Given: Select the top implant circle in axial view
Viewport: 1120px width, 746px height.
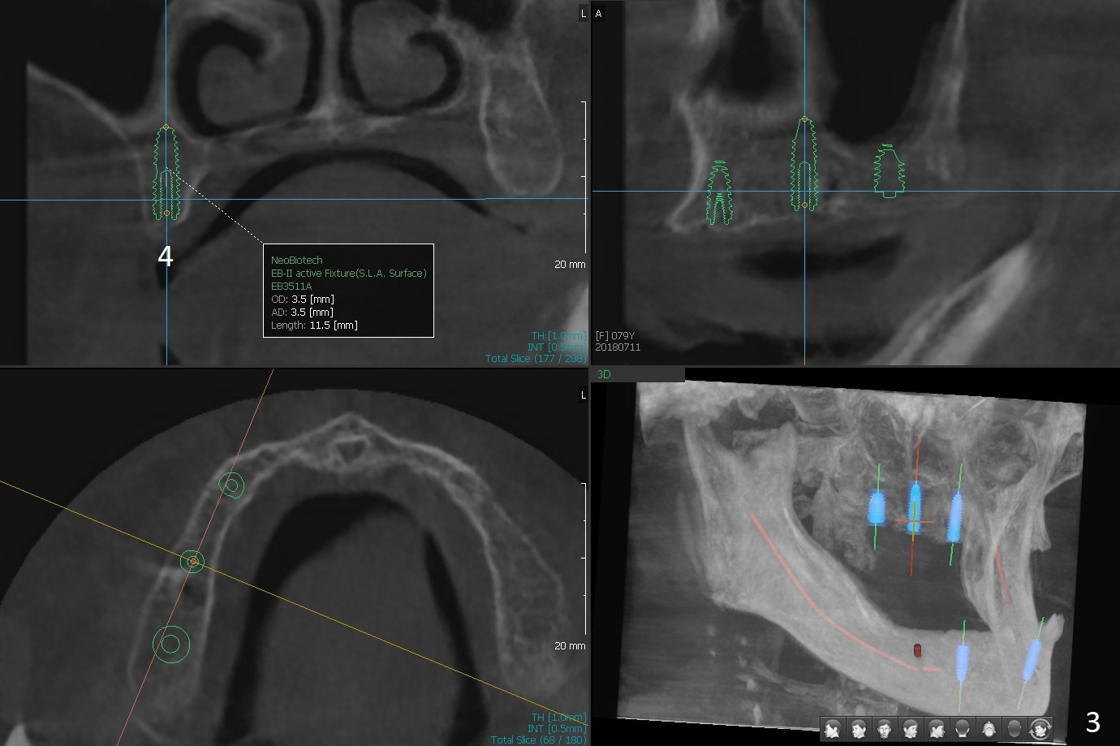Looking at the screenshot, I should 231,485.
